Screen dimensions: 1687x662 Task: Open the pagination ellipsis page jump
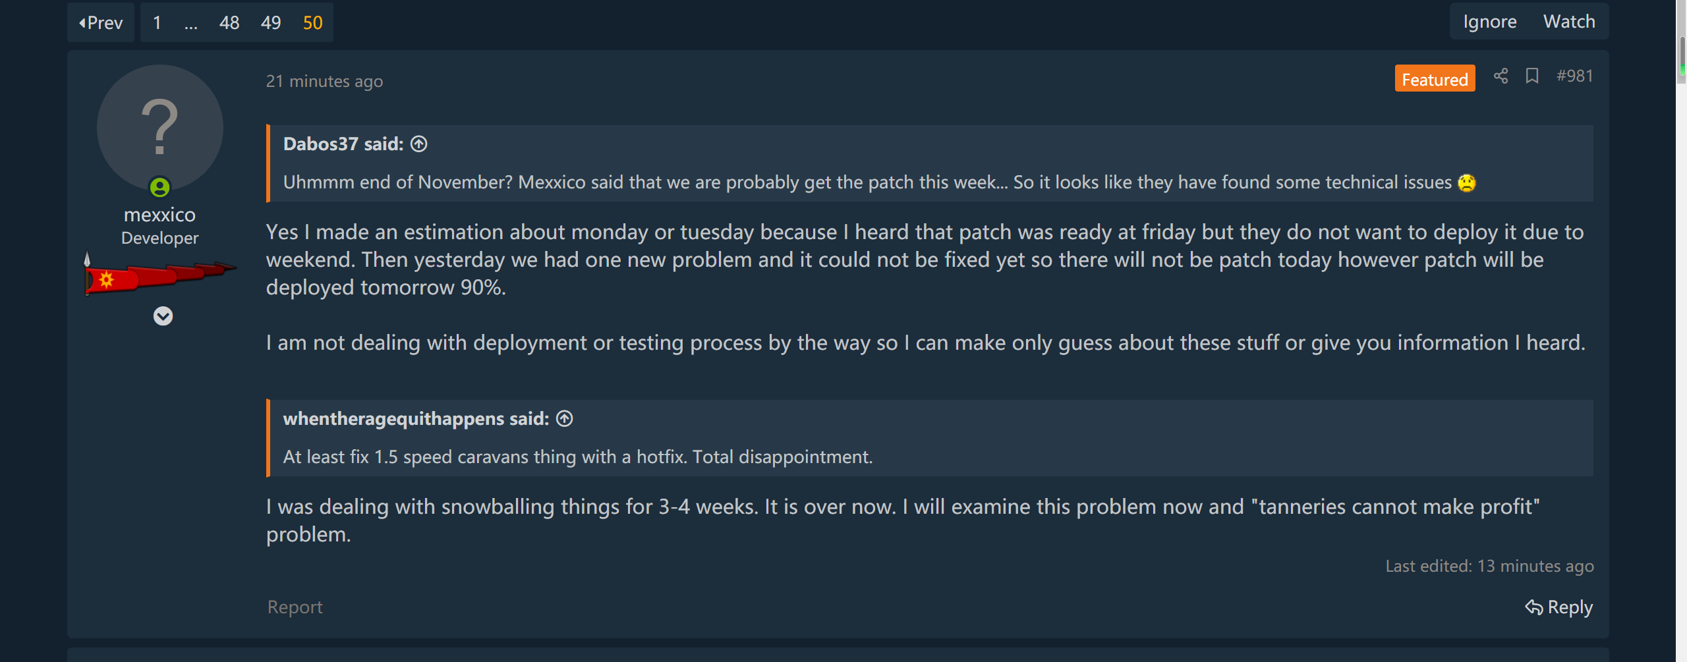tap(191, 23)
